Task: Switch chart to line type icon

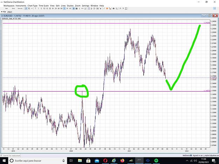Action: tap(32, 8)
